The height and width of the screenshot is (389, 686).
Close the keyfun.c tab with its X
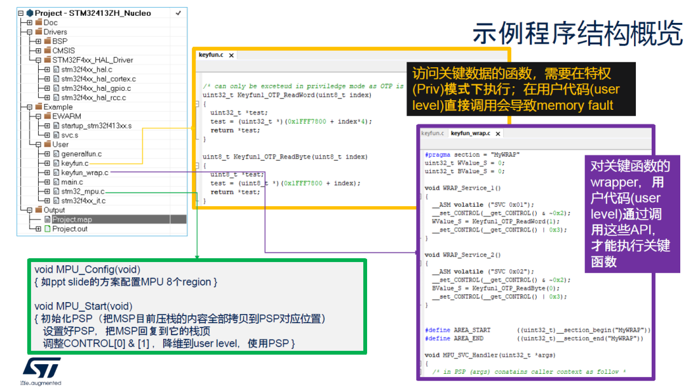click(x=231, y=55)
